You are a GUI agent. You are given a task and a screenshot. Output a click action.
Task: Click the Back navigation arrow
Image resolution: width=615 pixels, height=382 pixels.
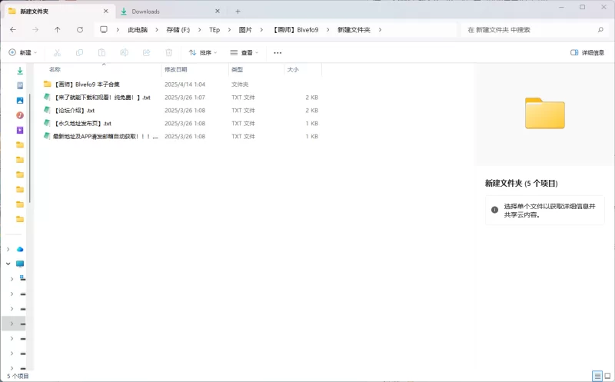click(x=13, y=29)
